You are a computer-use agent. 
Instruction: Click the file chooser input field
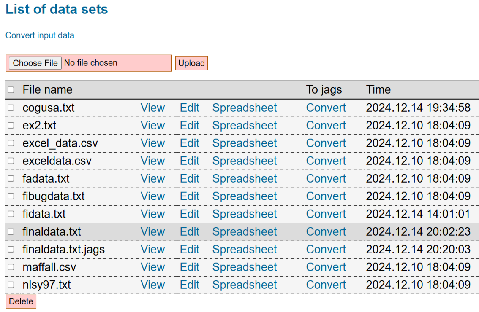(x=114, y=63)
